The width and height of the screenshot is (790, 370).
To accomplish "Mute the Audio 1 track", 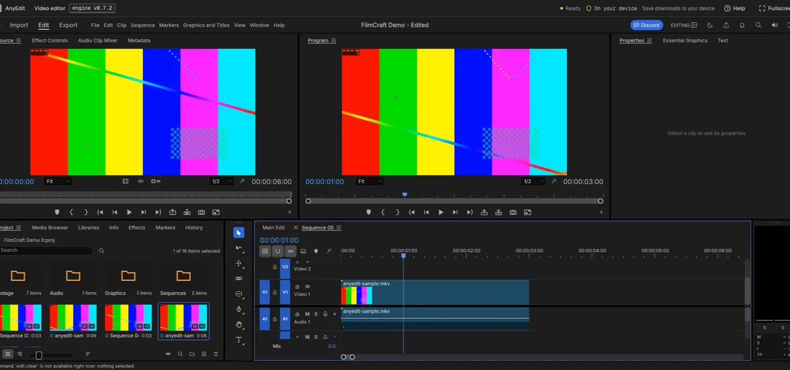I will 308,314.
